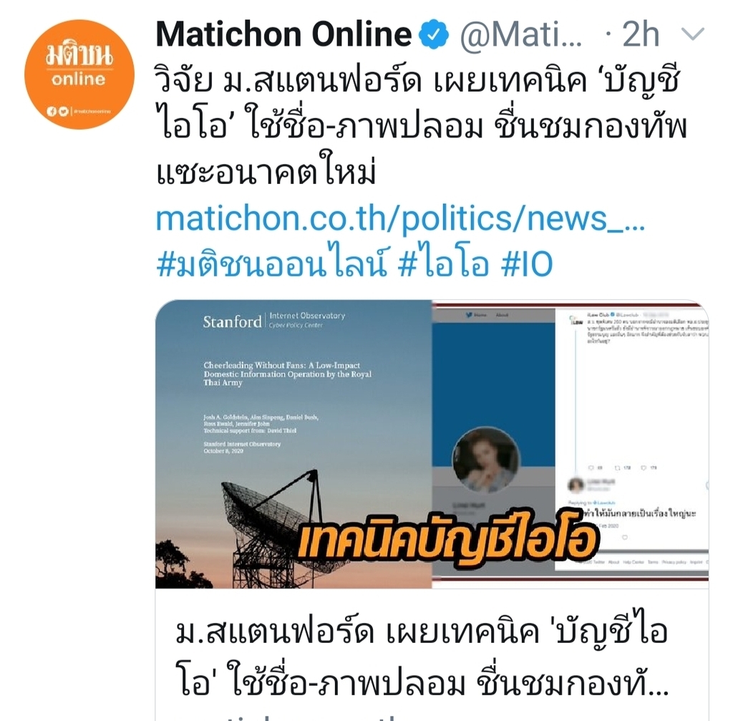
Task: Expand the tweet options chevron
Action: [692, 34]
